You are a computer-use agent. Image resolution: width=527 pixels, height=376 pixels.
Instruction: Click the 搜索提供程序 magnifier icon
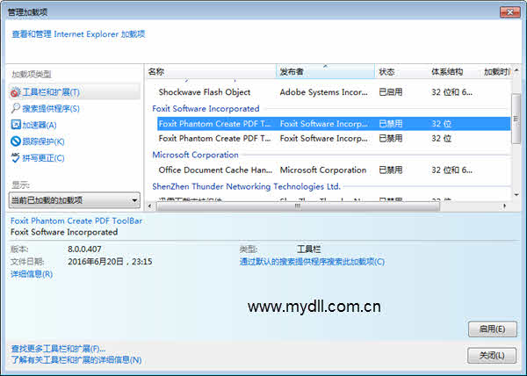tap(16, 108)
